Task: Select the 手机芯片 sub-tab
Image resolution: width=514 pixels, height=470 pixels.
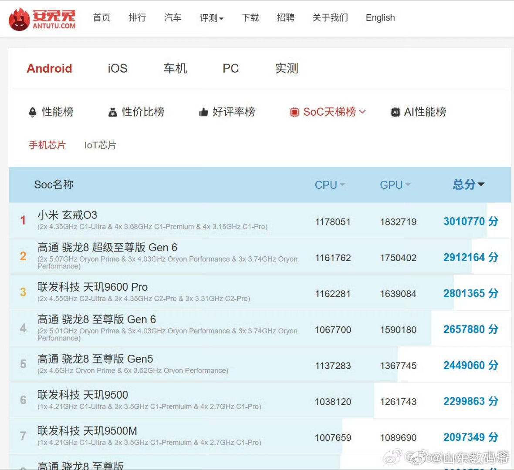Action: tap(47, 145)
